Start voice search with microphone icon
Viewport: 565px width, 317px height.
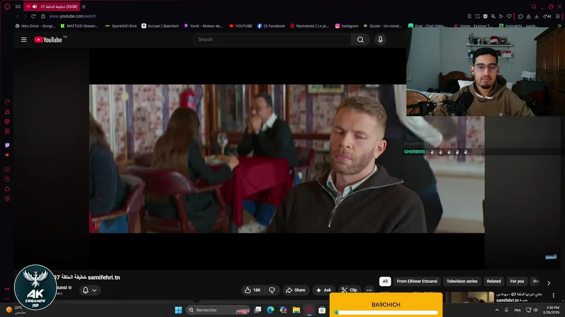coord(380,40)
